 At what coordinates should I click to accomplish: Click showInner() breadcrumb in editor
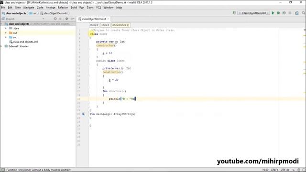[x=120, y=25]
